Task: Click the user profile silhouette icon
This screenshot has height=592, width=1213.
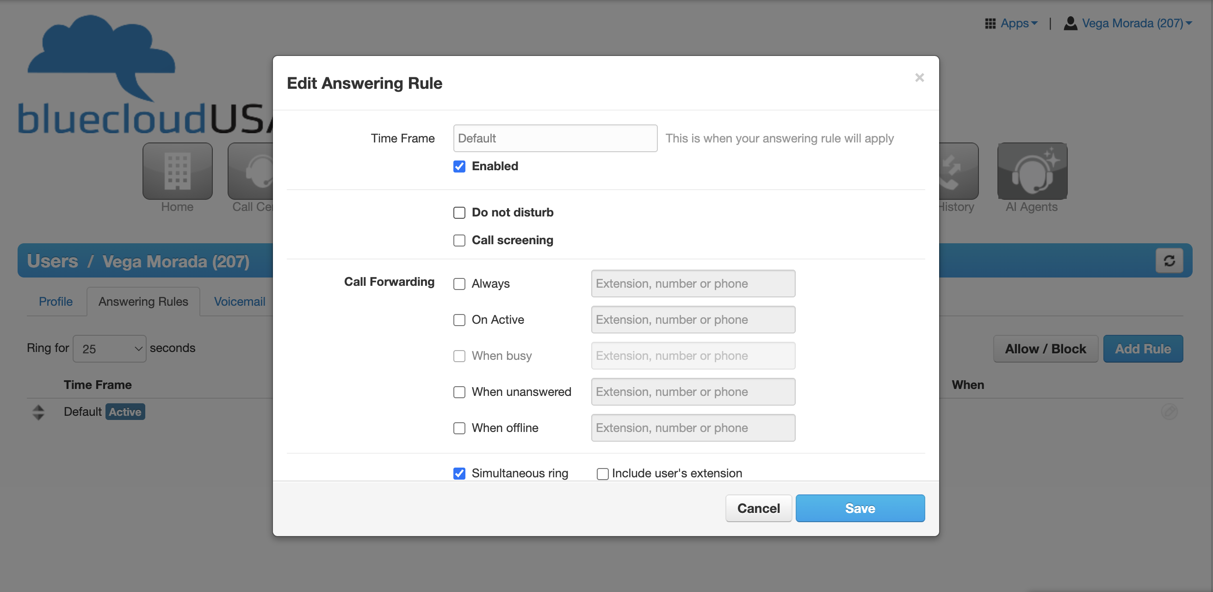Action: pos(1070,24)
